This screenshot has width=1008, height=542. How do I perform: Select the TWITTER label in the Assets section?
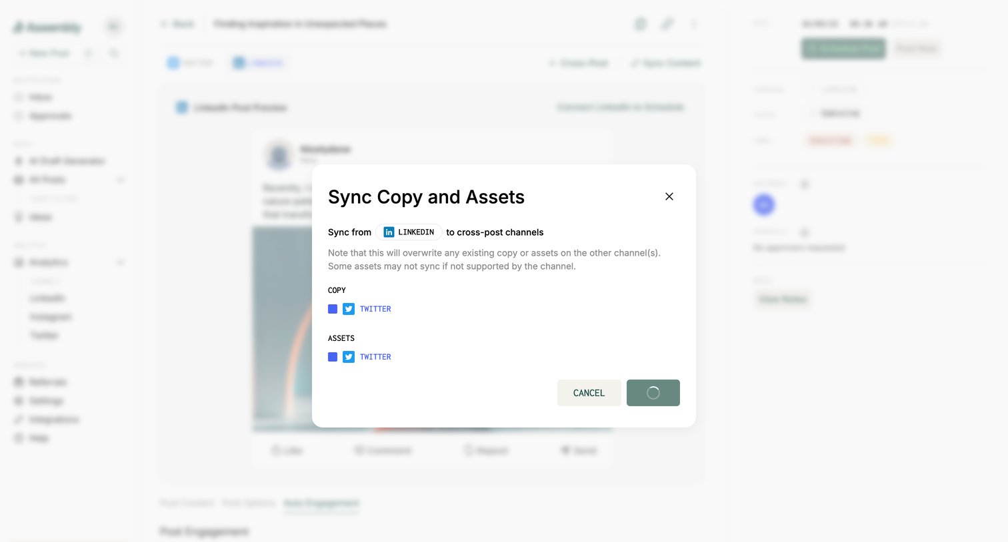pyautogui.click(x=375, y=357)
